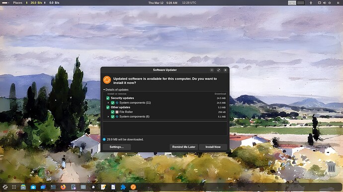The height and width of the screenshot is (192, 343).
Task: Click the 12:28 UTC world clock
Action: click(x=189, y=3)
